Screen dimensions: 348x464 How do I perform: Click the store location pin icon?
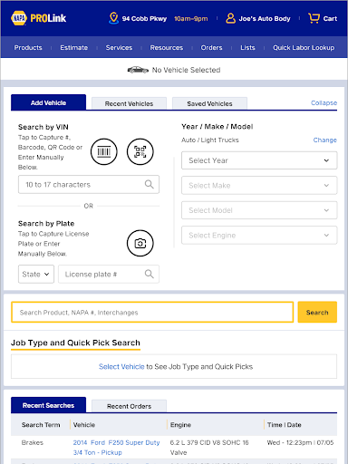tap(113, 18)
